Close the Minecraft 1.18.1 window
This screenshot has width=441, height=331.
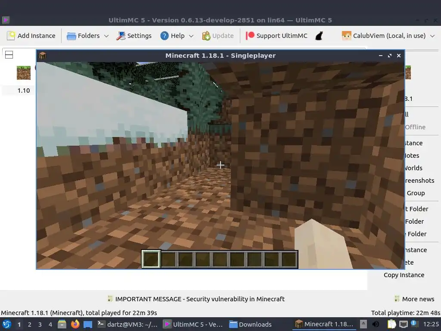(x=398, y=56)
